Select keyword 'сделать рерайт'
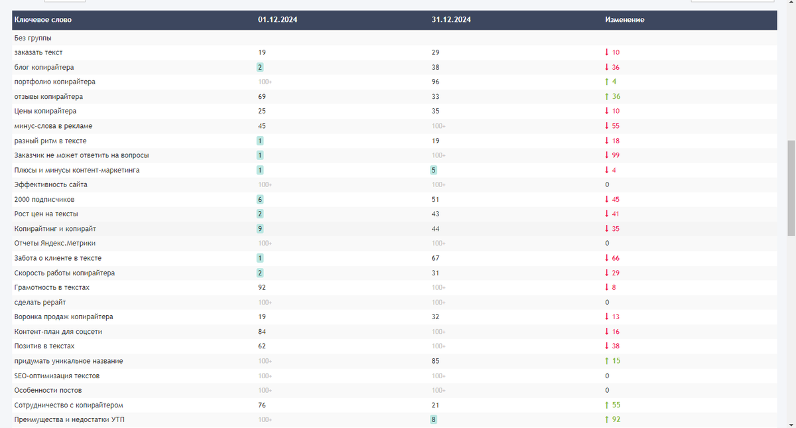796x428 pixels. 40,302
